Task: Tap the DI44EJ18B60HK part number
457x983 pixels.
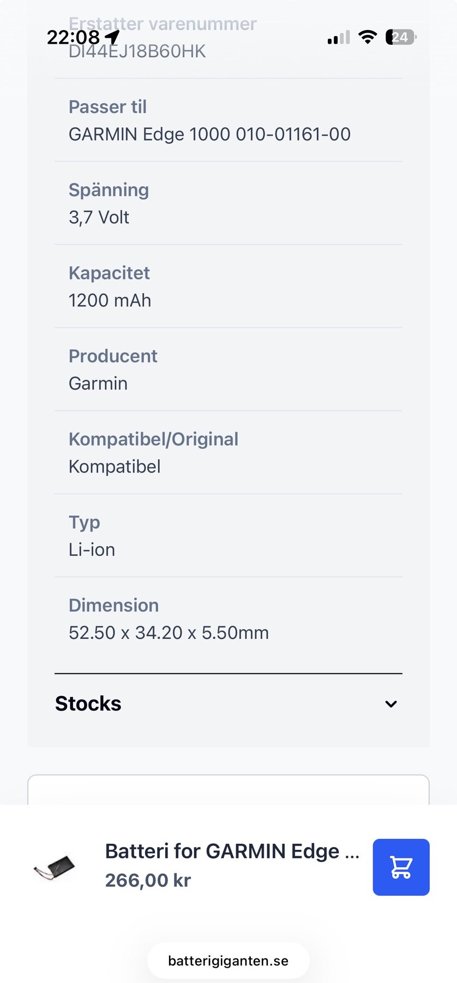Action: click(137, 52)
